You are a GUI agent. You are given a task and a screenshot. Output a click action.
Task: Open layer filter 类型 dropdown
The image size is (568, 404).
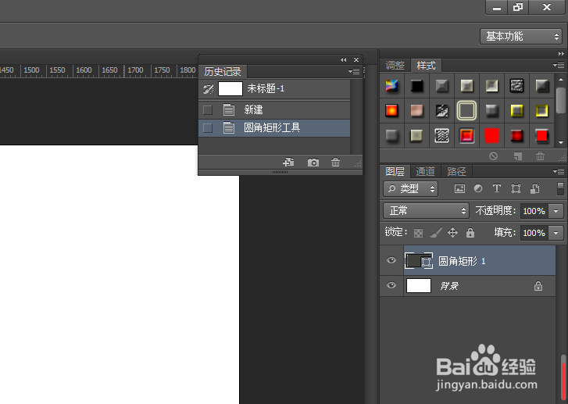point(410,189)
